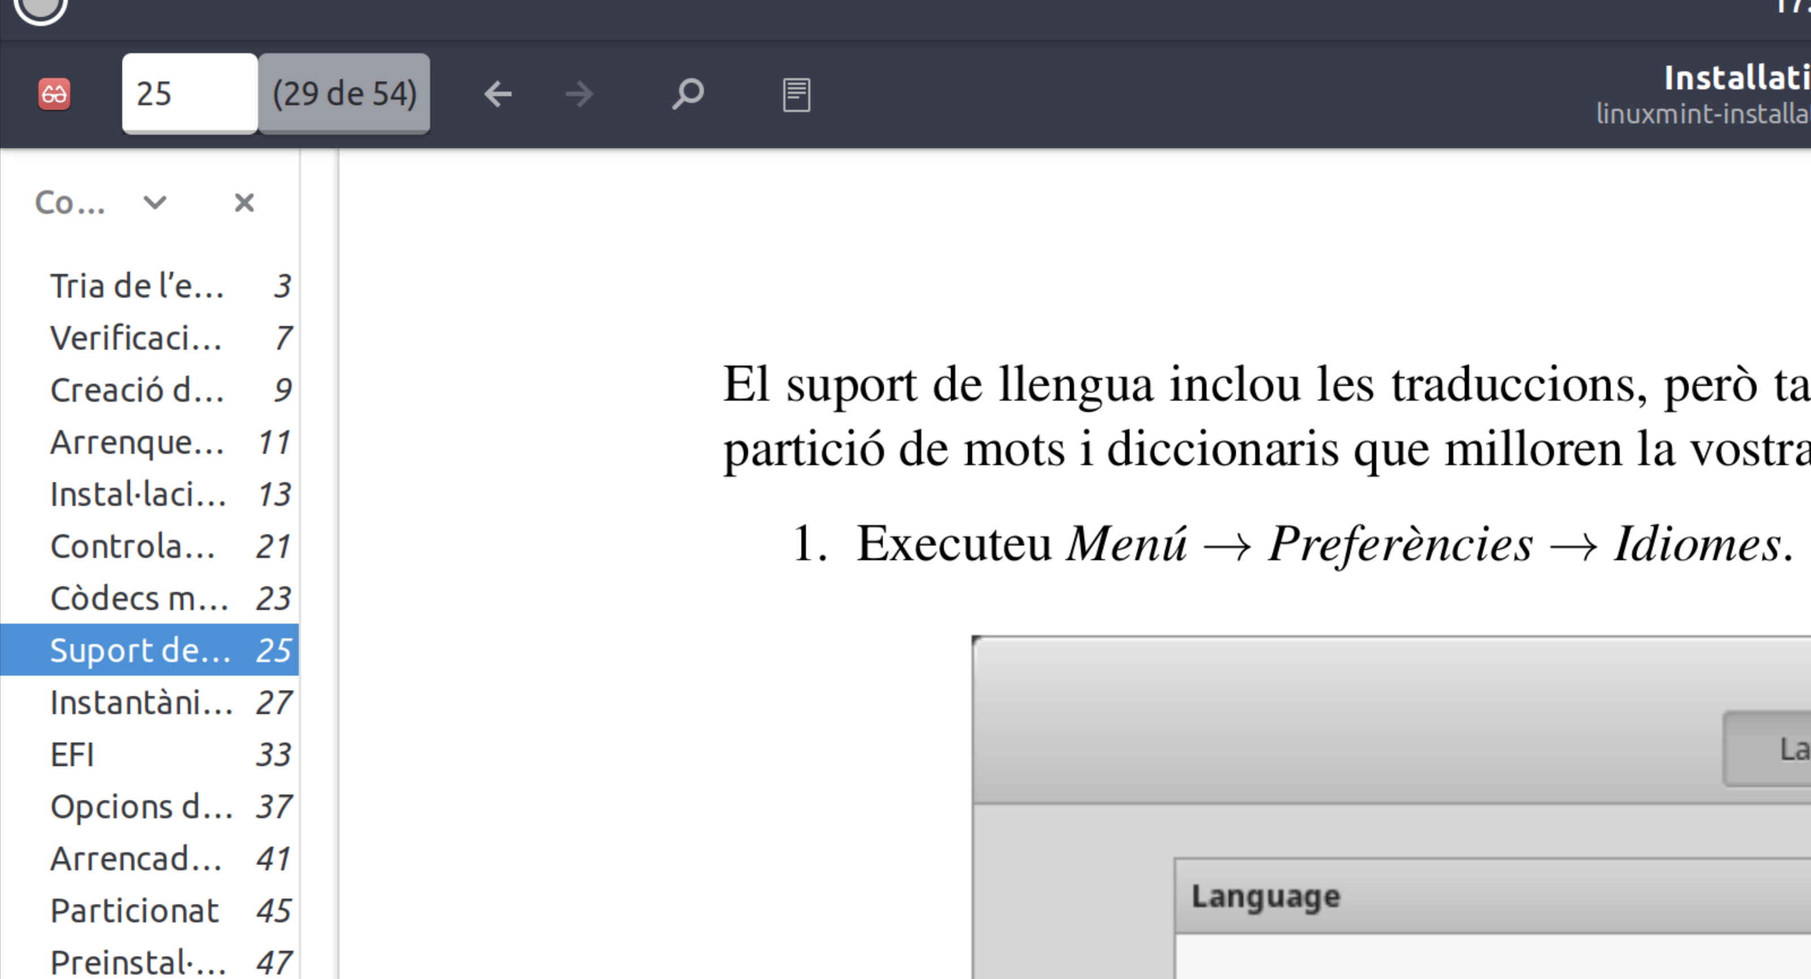Click the Language column header in the embedded image
Image resolution: width=1811 pixels, height=979 pixels.
click(1265, 896)
